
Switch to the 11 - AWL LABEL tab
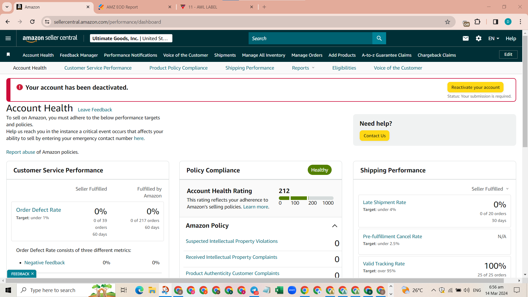[x=217, y=7]
